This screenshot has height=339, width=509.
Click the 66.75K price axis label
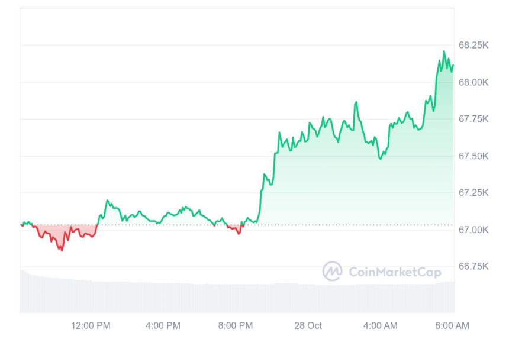473,267
